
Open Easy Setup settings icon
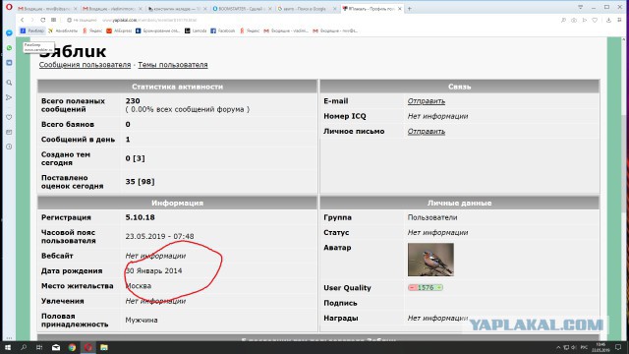pyautogui.click(x=619, y=20)
